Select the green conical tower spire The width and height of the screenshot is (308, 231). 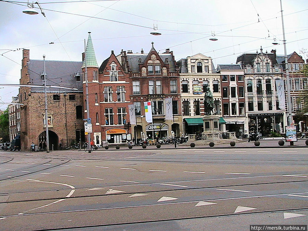90,51
